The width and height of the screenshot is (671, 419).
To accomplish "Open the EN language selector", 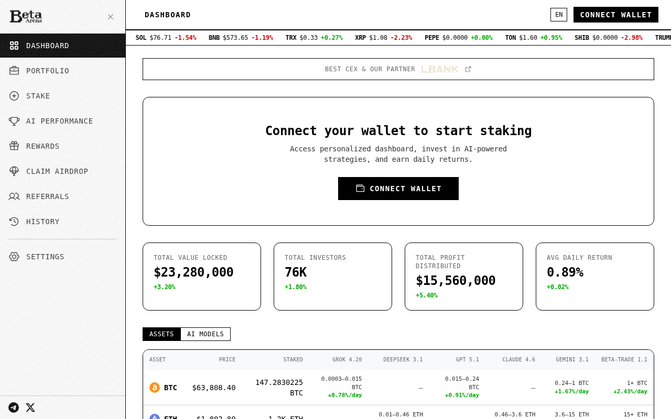I will pos(559,15).
